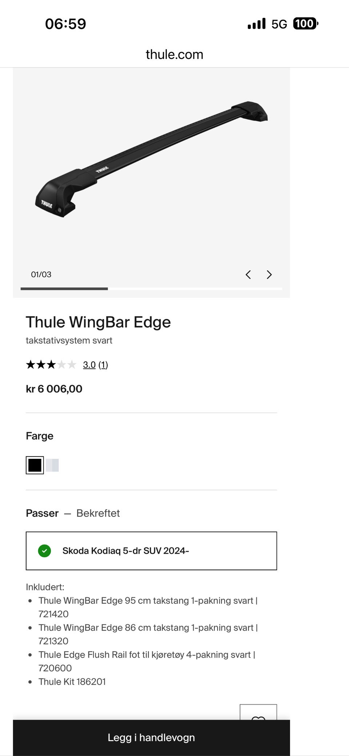Screen dimensions: 349x756
Task: Tap the WingBar Edge product image
Action: click(151, 160)
